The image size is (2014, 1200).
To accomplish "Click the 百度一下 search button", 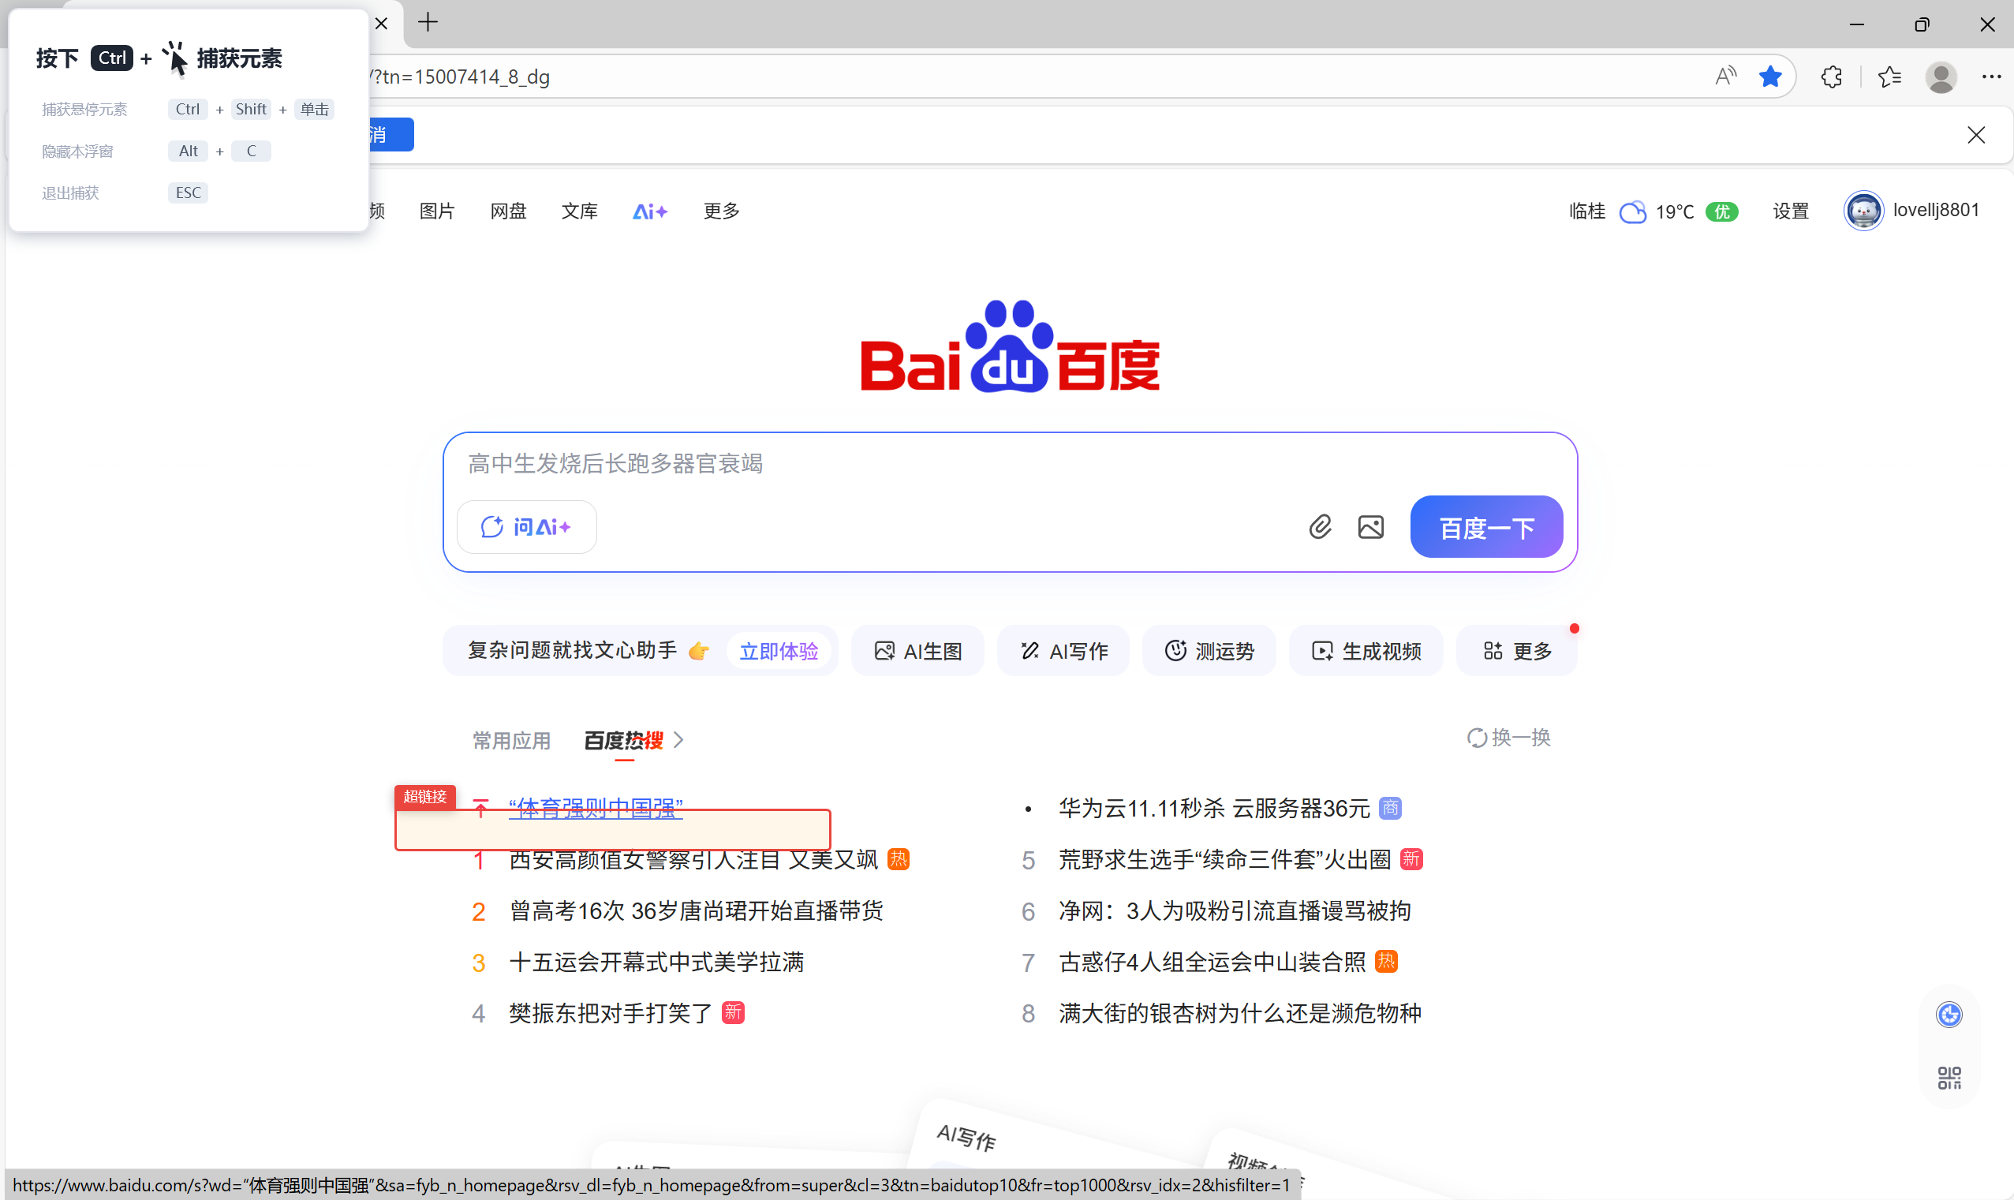I will pyautogui.click(x=1487, y=527).
